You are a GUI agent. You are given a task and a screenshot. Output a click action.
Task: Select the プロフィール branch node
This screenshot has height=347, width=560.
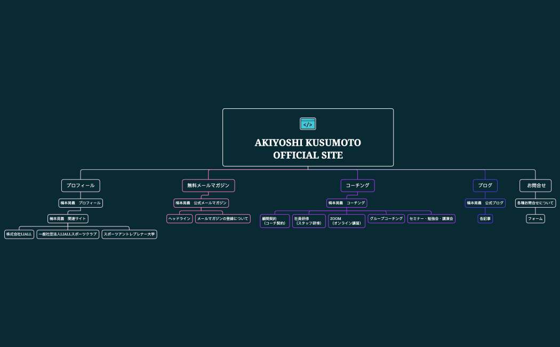81,186
